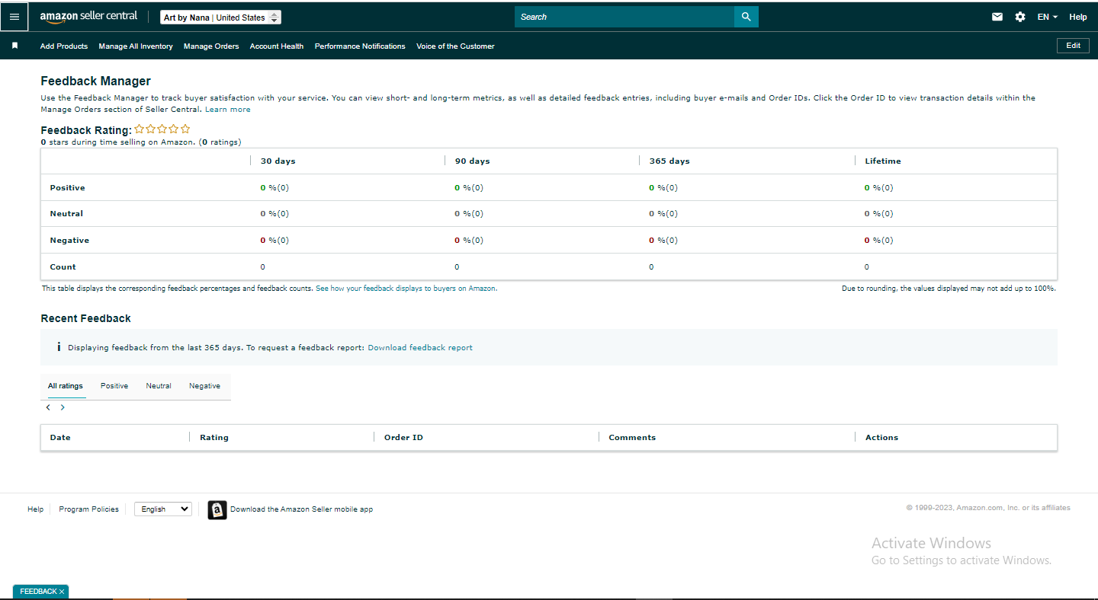
Task: Switch to the Negative tab
Action: [x=204, y=386]
